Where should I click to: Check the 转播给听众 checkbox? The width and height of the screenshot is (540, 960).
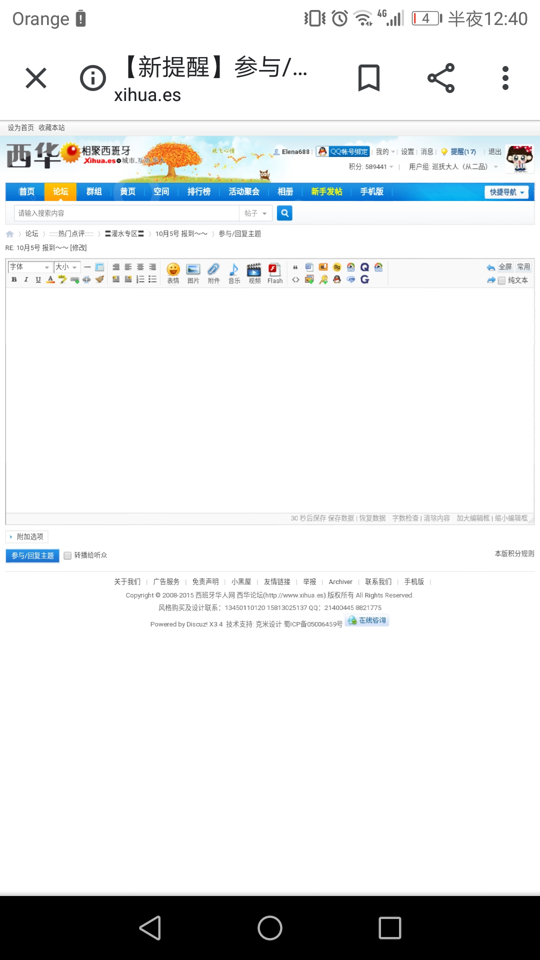67,555
